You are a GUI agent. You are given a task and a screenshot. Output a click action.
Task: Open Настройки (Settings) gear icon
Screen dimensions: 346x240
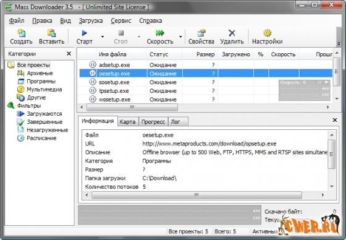267,33
